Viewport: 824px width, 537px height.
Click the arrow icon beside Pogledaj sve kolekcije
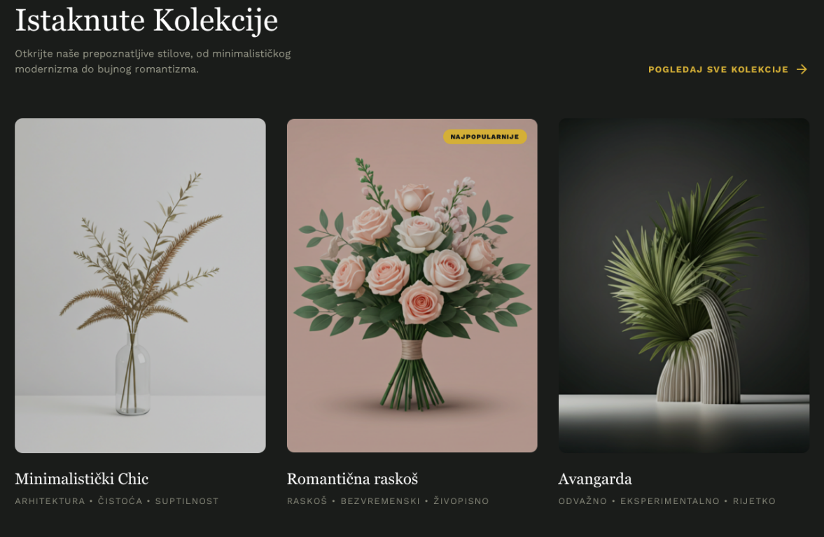click(x=802, y=69)
